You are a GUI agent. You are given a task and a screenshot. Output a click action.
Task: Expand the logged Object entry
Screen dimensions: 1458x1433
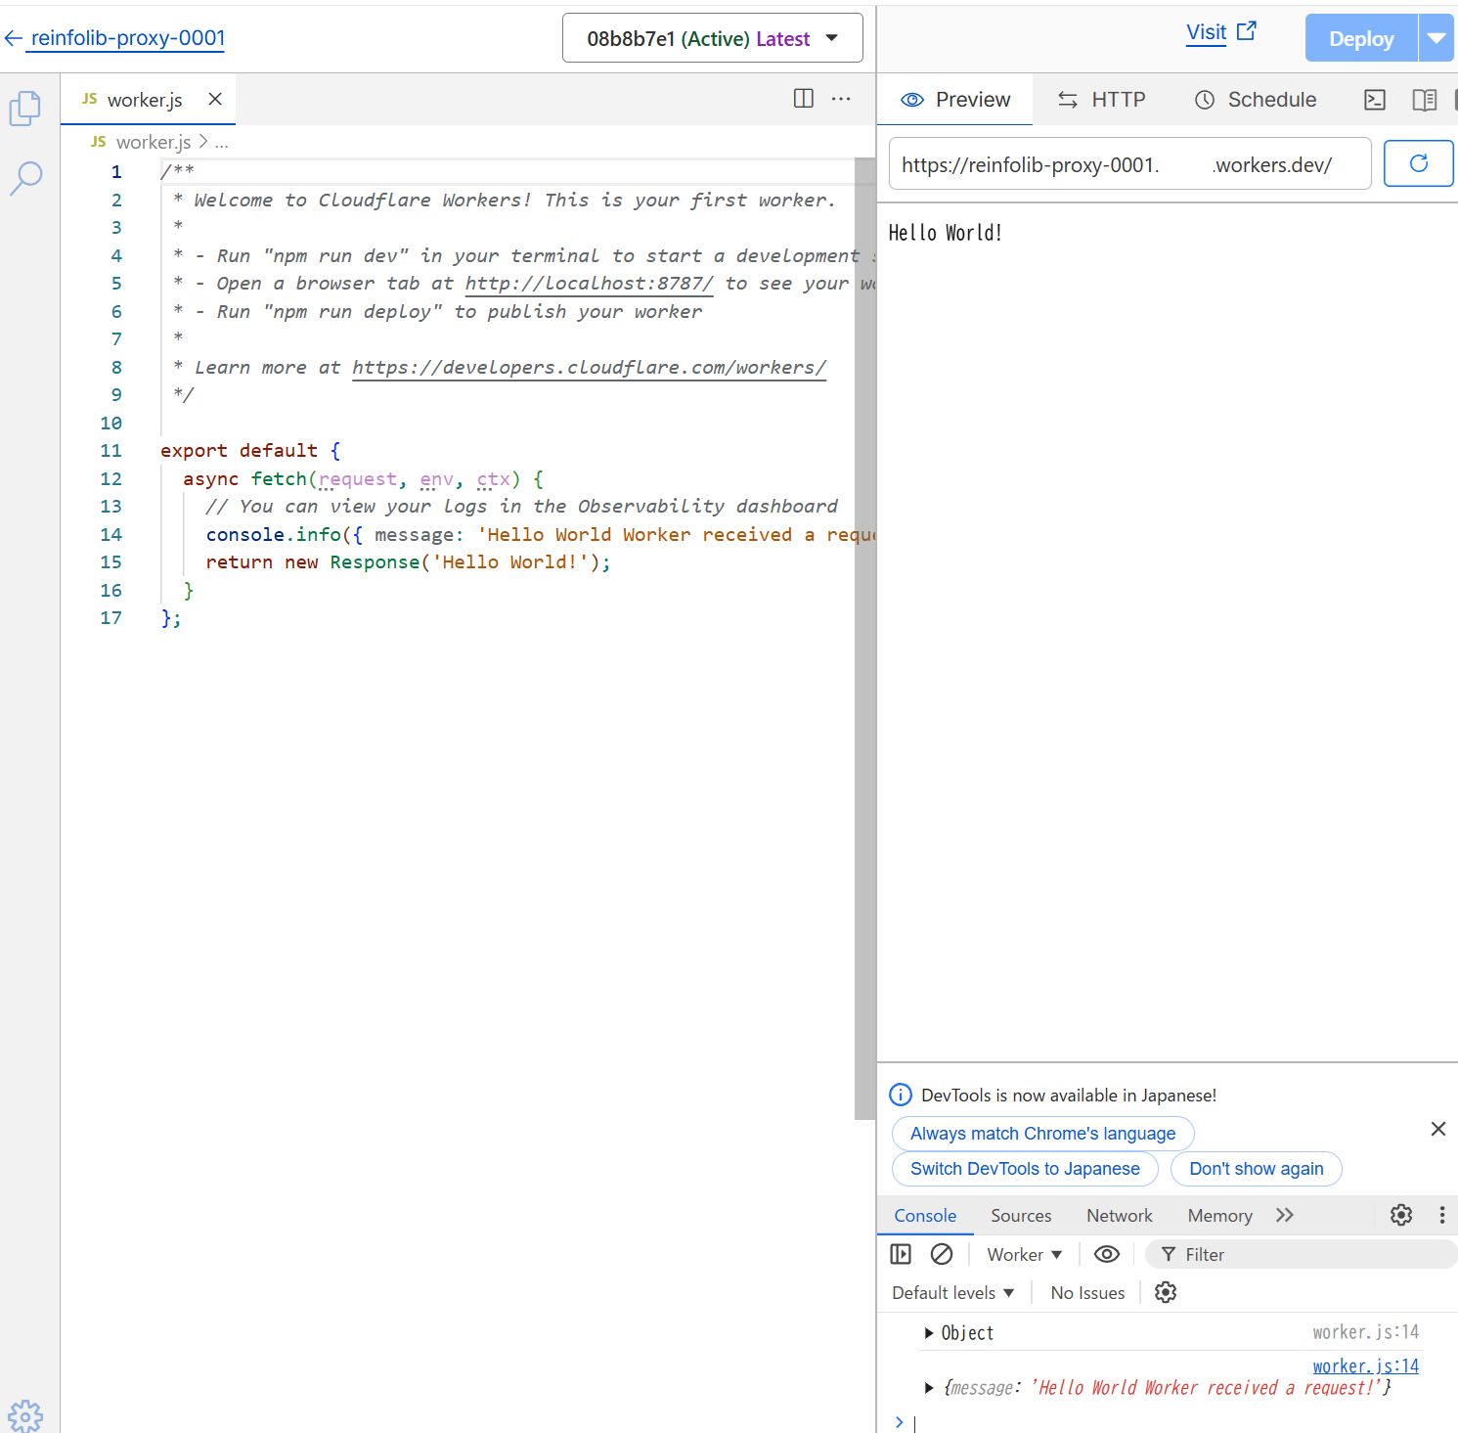[x=929, y=1333]
